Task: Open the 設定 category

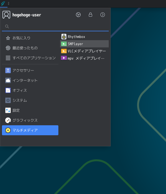Action: click(30, 110)
